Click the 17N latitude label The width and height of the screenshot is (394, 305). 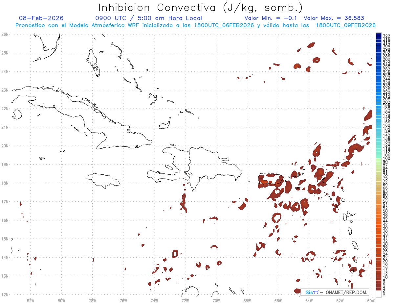point(5,201)
